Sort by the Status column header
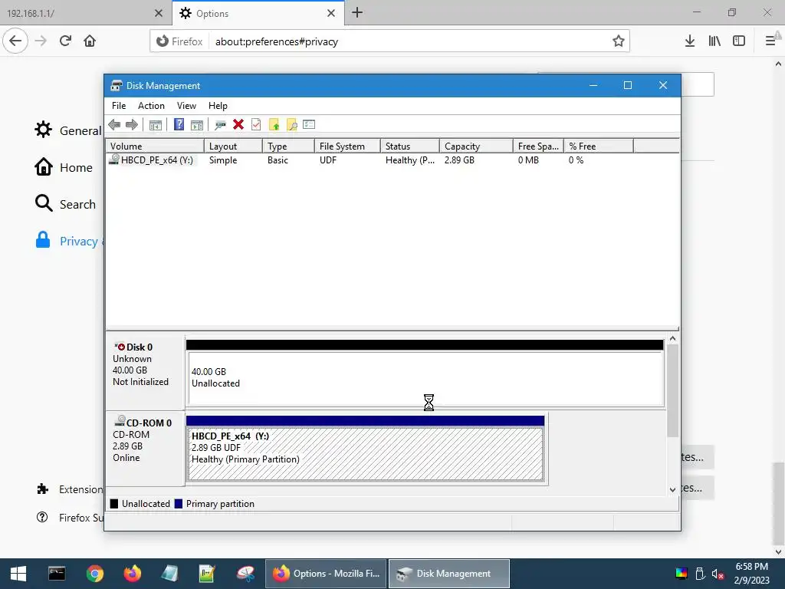The image size is (785, 589). tap(410, 146)
